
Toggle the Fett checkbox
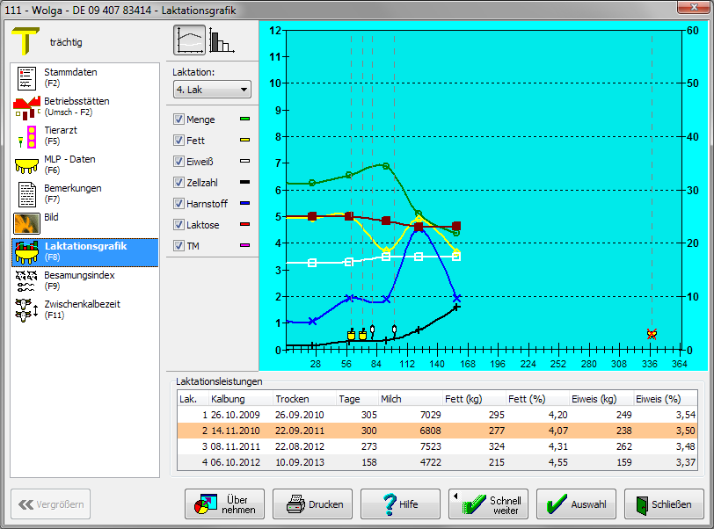coord(178,141)
